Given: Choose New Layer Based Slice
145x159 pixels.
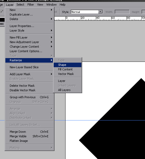Looking at the screenshot, I should 30,67.
